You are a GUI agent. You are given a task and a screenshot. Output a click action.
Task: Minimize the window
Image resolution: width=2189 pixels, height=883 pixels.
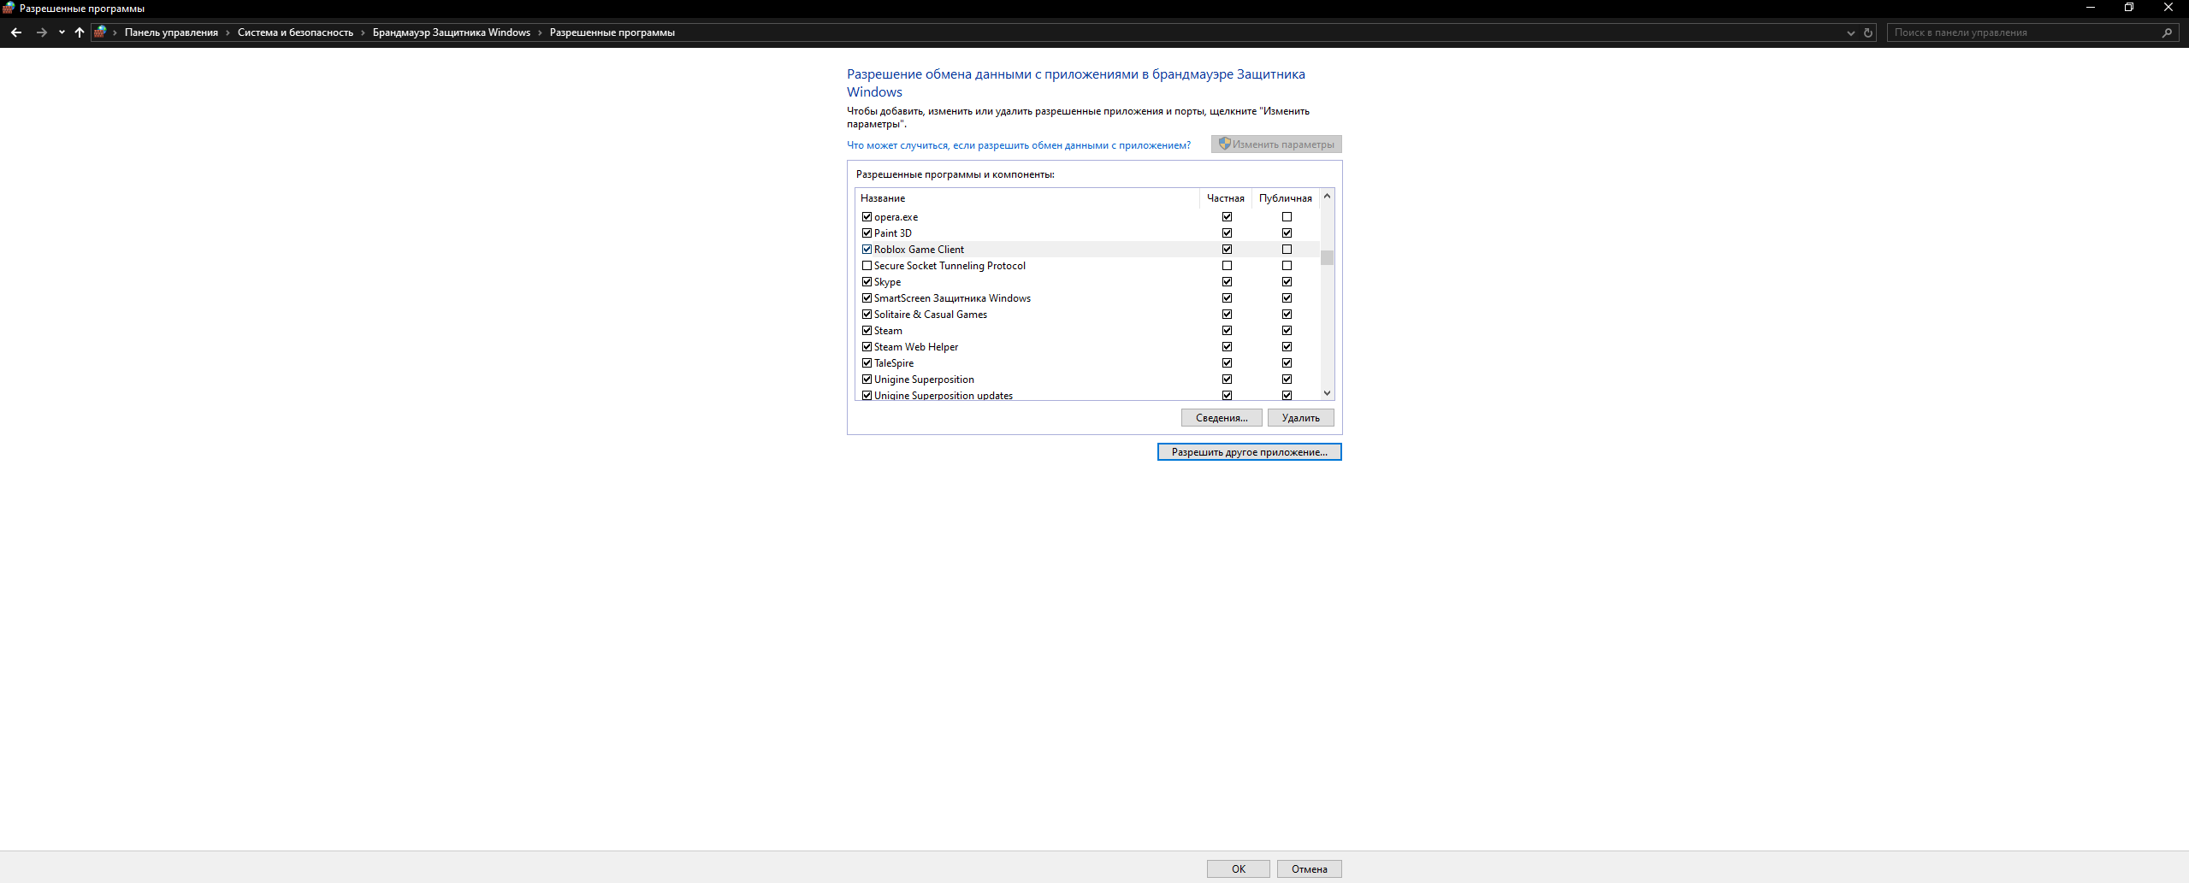click(x=2091, y=8)
